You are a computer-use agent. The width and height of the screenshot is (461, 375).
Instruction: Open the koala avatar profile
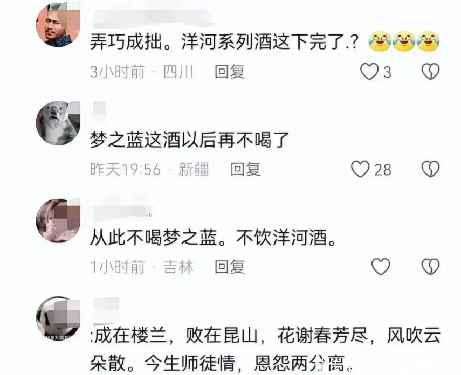tap(58, 123)
